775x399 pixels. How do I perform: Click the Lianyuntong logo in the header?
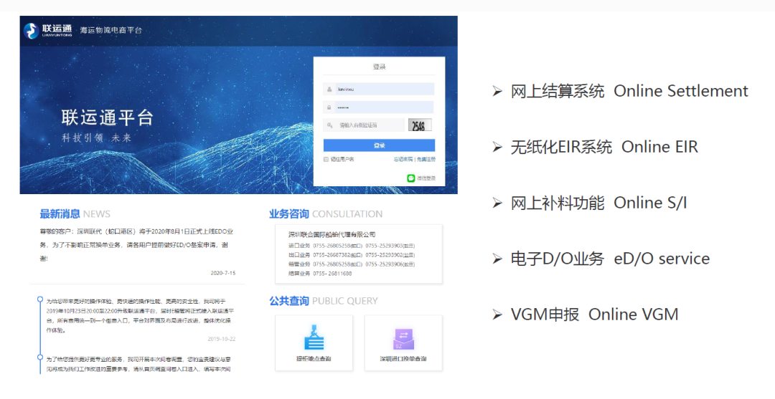point(48,31)
